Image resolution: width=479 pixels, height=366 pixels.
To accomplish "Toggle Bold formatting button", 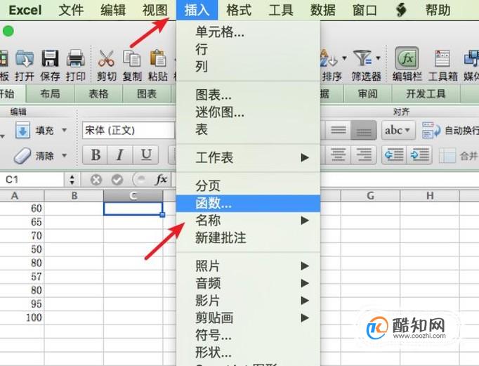I will tap(96, 155).
